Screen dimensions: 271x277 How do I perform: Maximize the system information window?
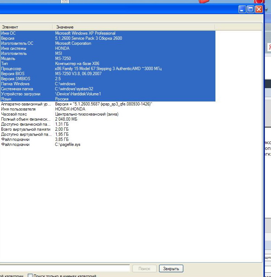[x=251, y=9]
